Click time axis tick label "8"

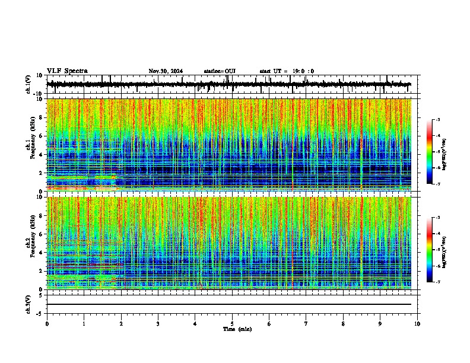point(343,324)
